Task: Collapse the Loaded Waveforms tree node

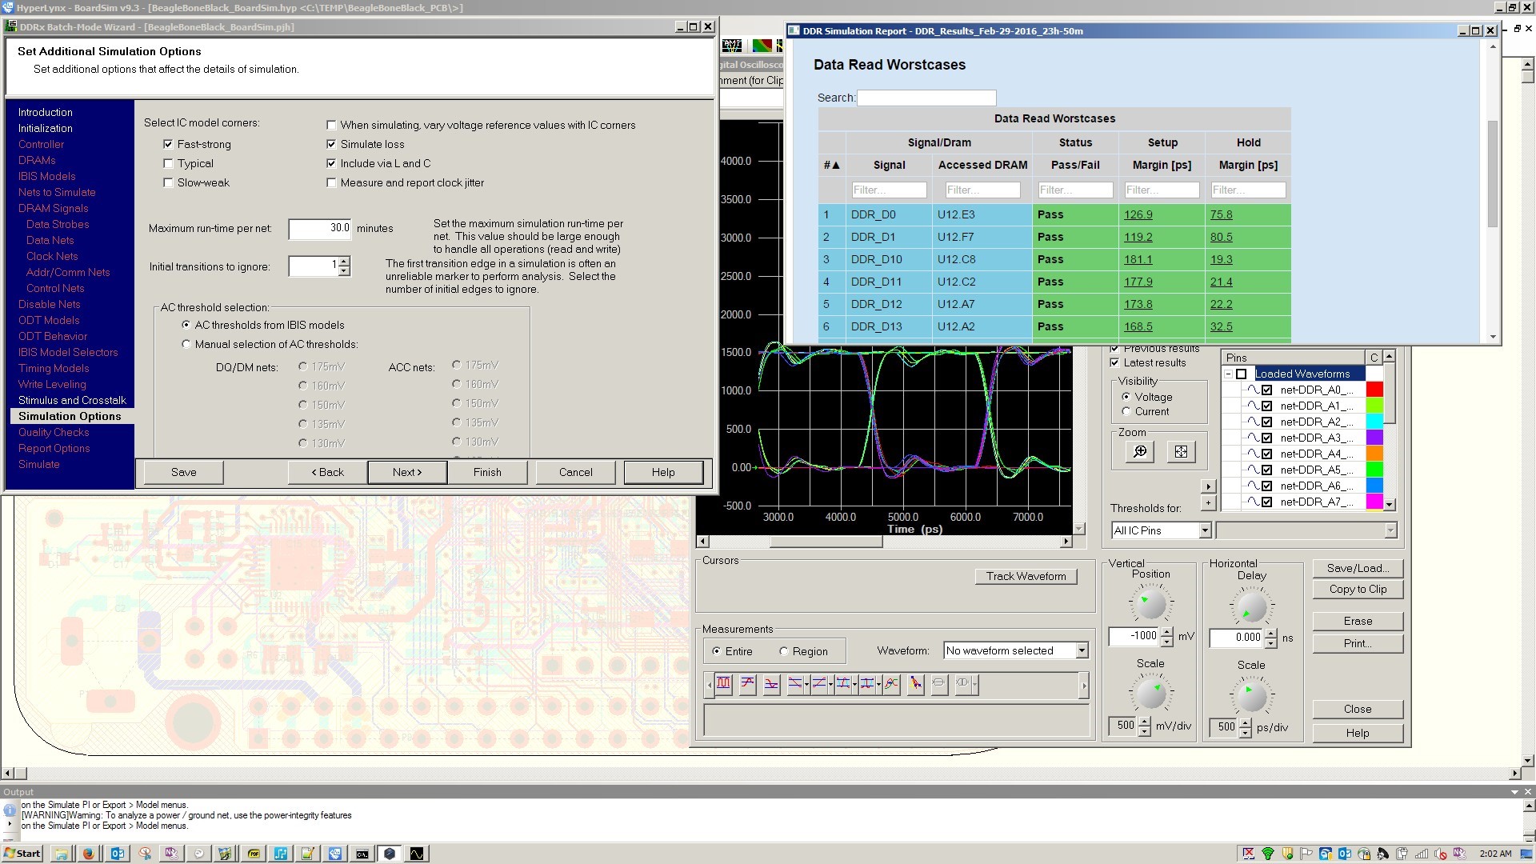Action: pos(1228,374)
